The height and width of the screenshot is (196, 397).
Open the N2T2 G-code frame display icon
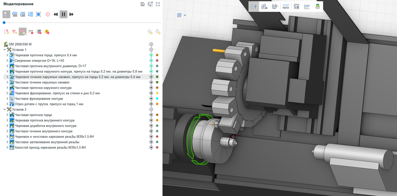286,6
